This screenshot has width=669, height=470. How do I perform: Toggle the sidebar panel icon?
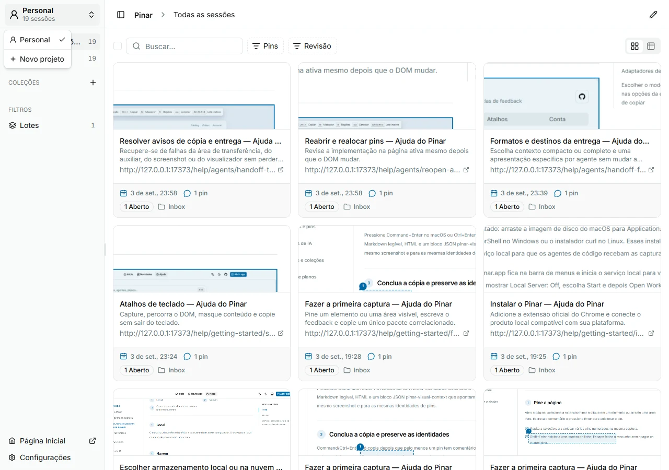tap(121, 15)
